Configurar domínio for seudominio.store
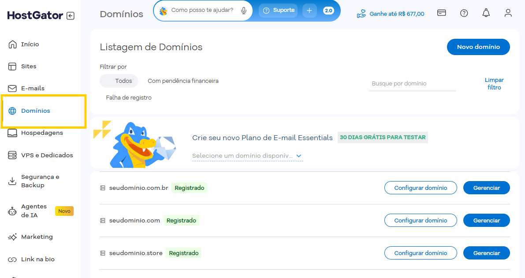 (x=421, y=253)
